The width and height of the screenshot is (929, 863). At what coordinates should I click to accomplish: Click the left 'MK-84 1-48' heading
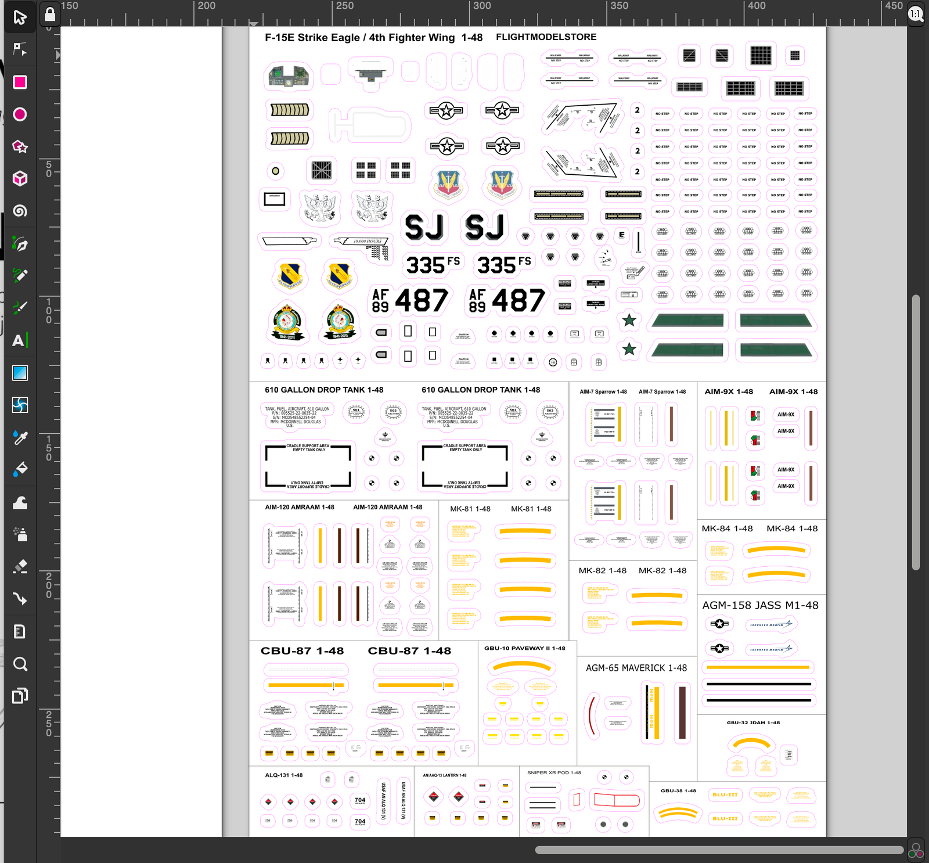[727, 529]
